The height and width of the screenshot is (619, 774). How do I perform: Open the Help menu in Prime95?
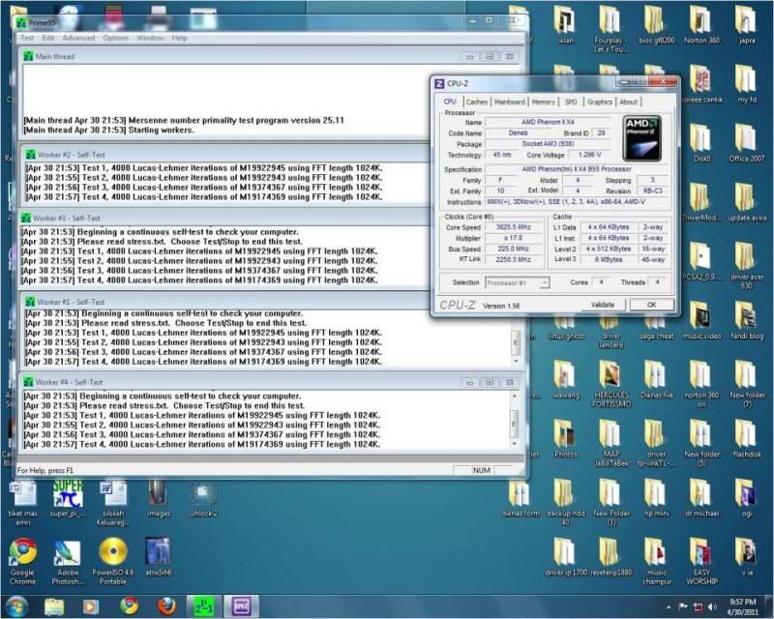179,38
